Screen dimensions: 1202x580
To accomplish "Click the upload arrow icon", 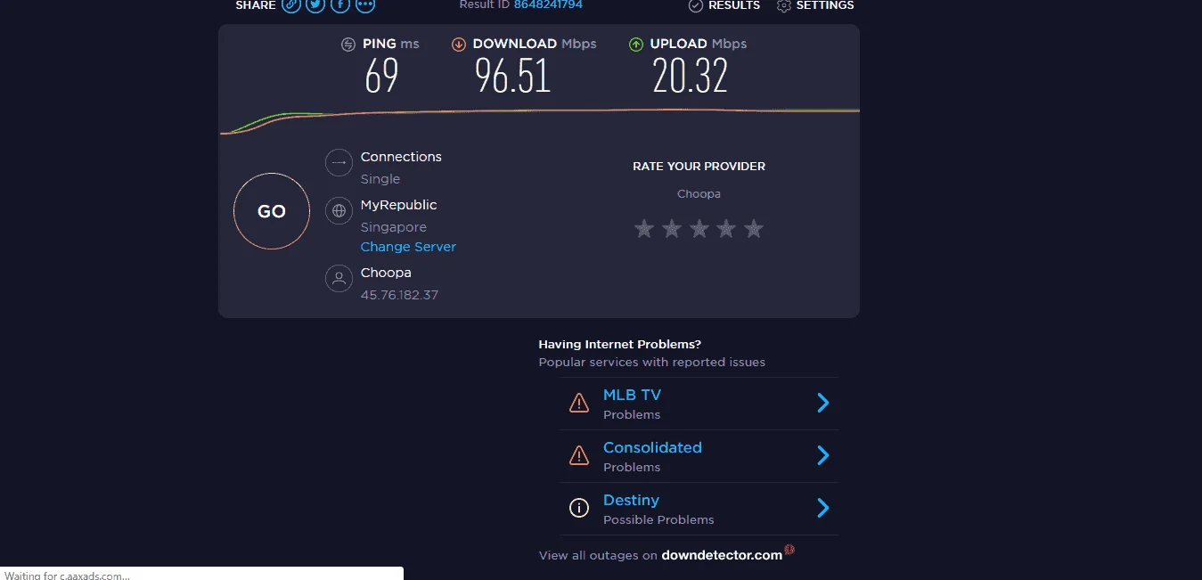I will [636, 44].
